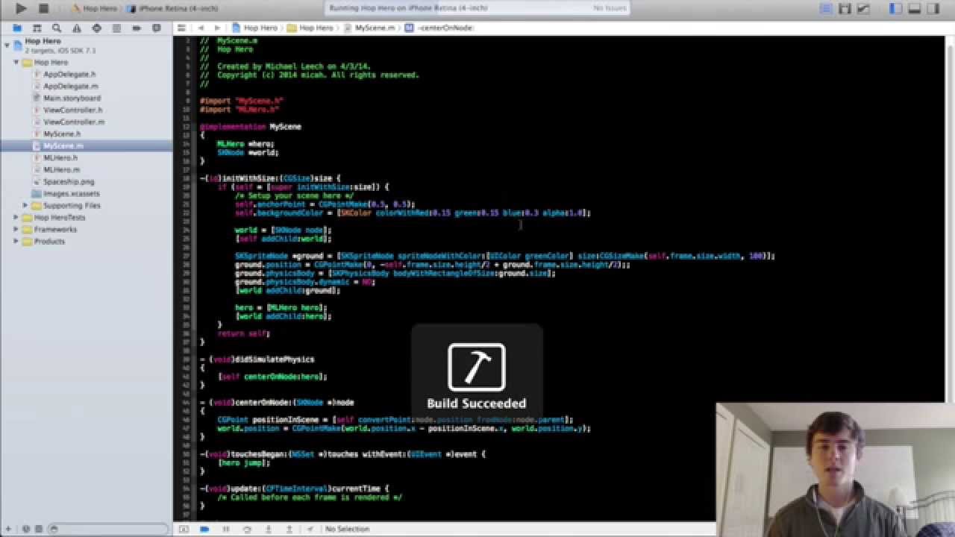Click Hop Hero folder in jump bar
Viewport: 955px width, 537px height.
point(310,28)
